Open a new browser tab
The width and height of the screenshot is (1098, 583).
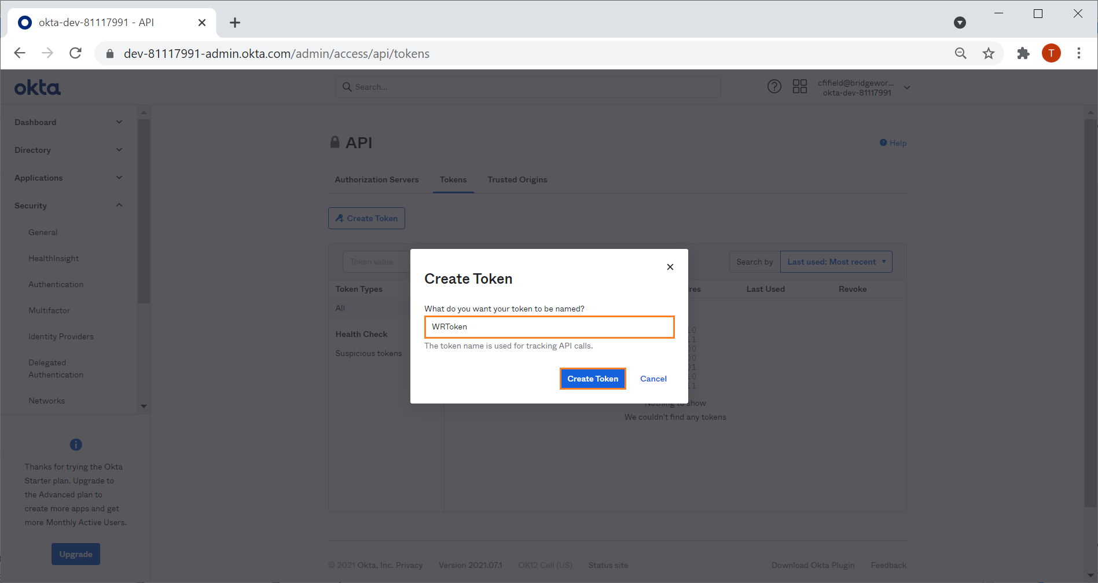pyautogui.click(x=234, y=23)
